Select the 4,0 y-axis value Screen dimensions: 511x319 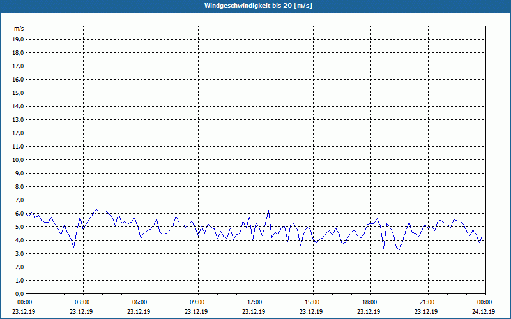pos(19,241)
